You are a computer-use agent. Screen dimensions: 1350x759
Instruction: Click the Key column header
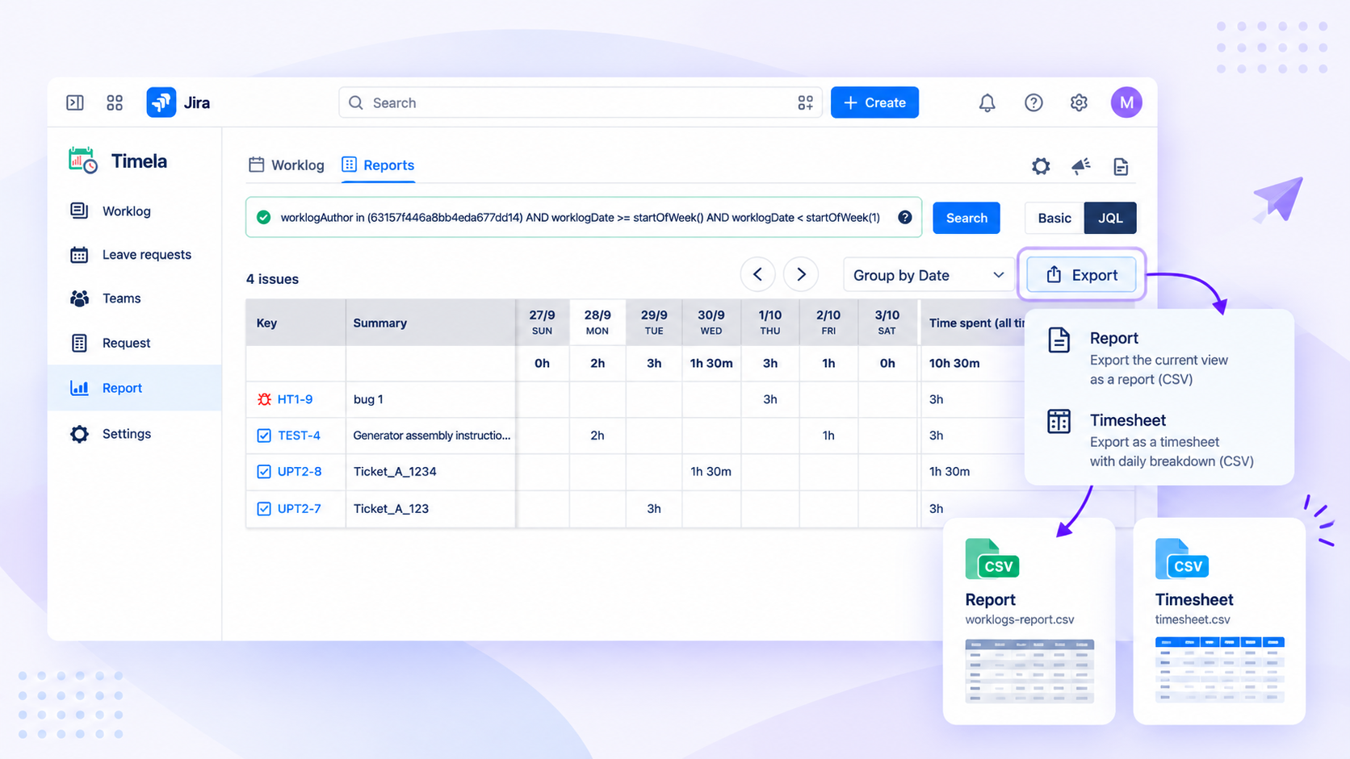coord(296,323)
